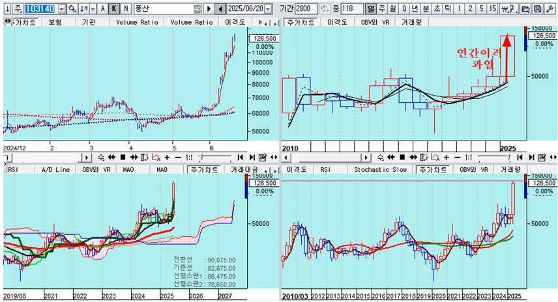The height and width of the screenshot is (302, 558).
Task: Select the 월 (monthly) period button
Action: [393, 9]
